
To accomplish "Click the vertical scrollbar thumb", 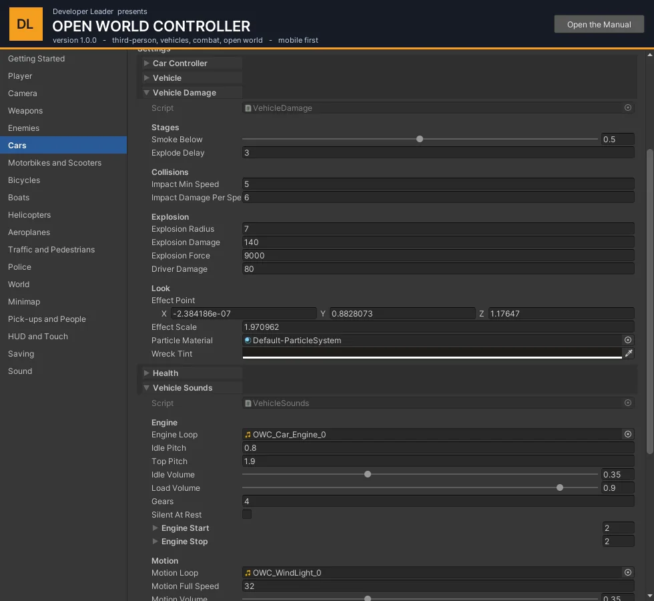I will point(650,301).
